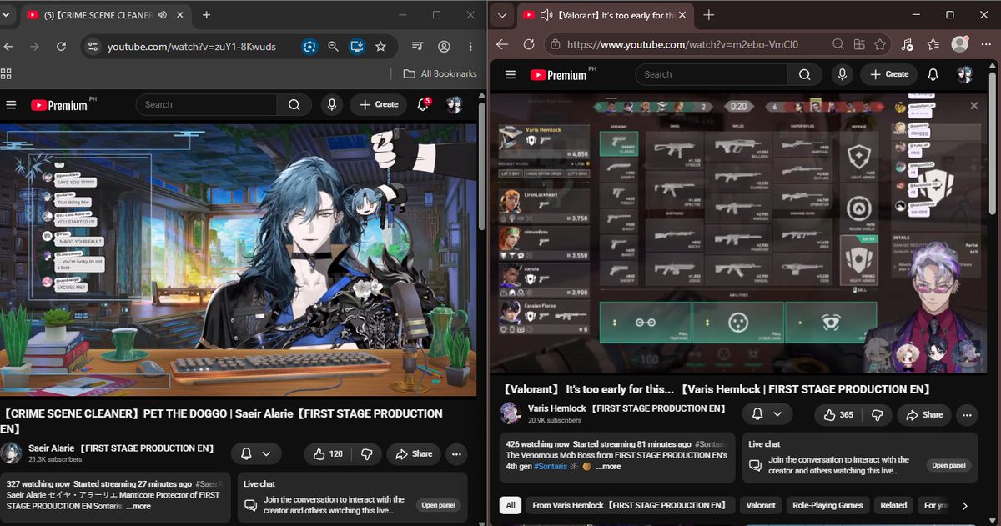Screen dimensions: 1001x526
Task: Open a new tab in the Chrome window
Action: tap(206, 15)
